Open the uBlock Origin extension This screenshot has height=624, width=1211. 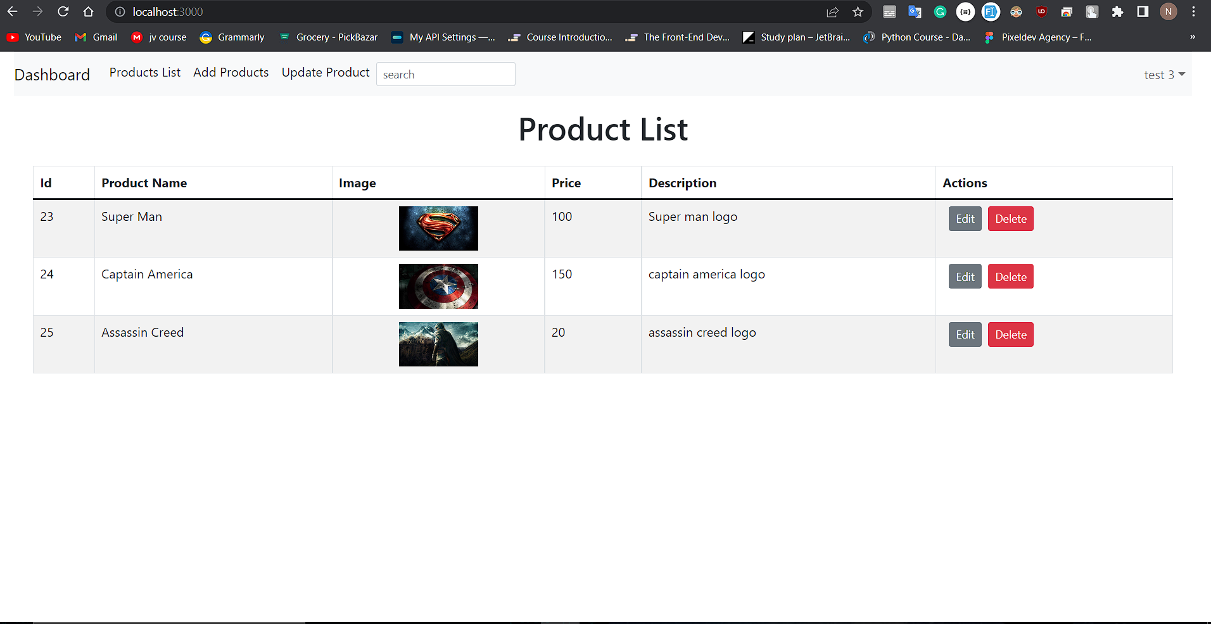(1041, 11)
